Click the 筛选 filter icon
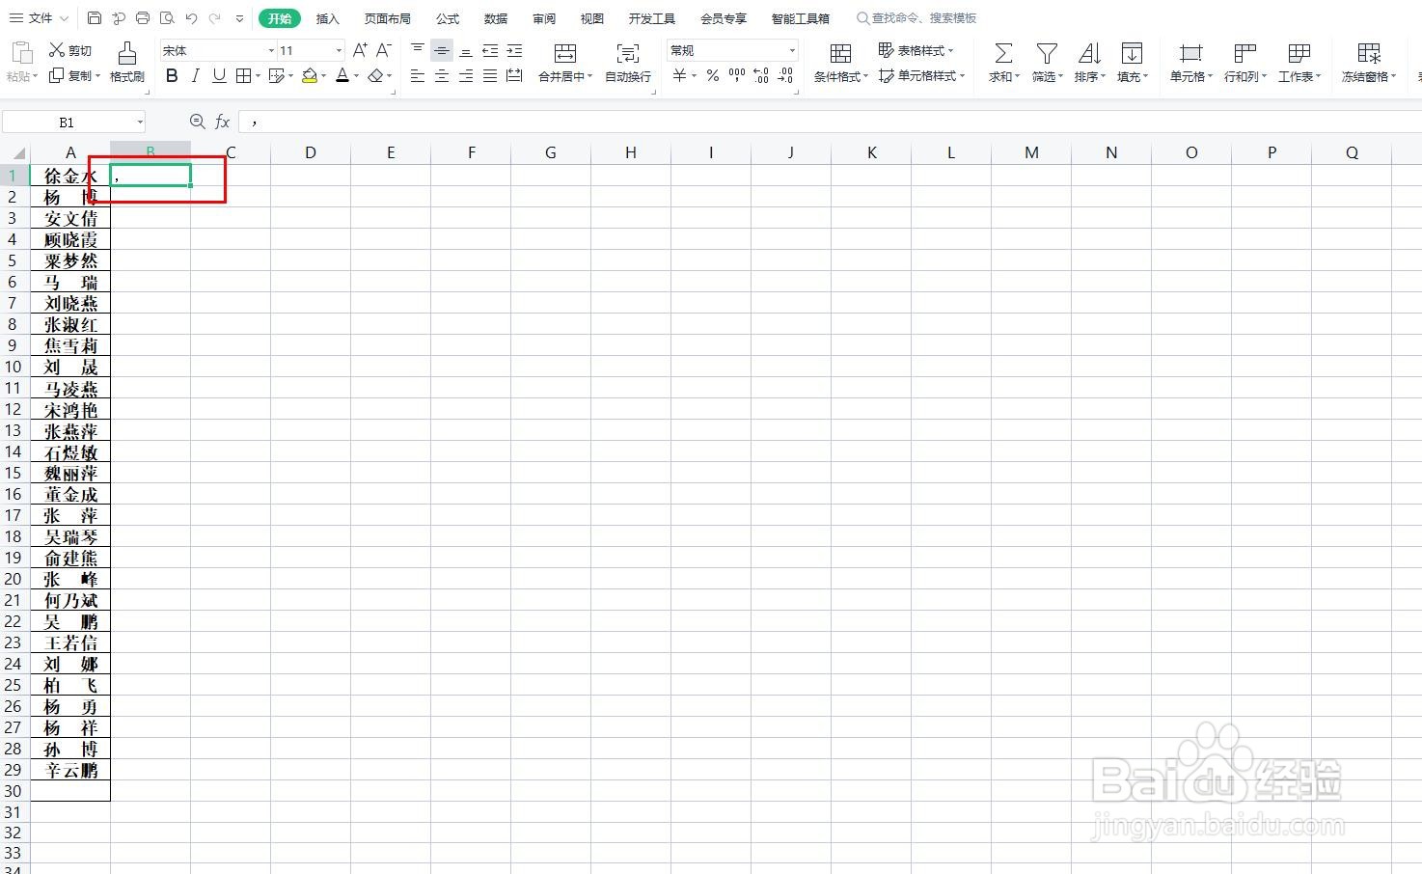 pos(1047,54)
